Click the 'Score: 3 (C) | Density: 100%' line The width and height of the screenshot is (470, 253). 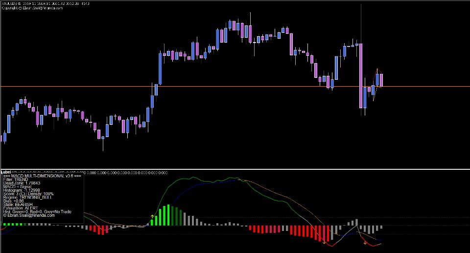point(28,194)
